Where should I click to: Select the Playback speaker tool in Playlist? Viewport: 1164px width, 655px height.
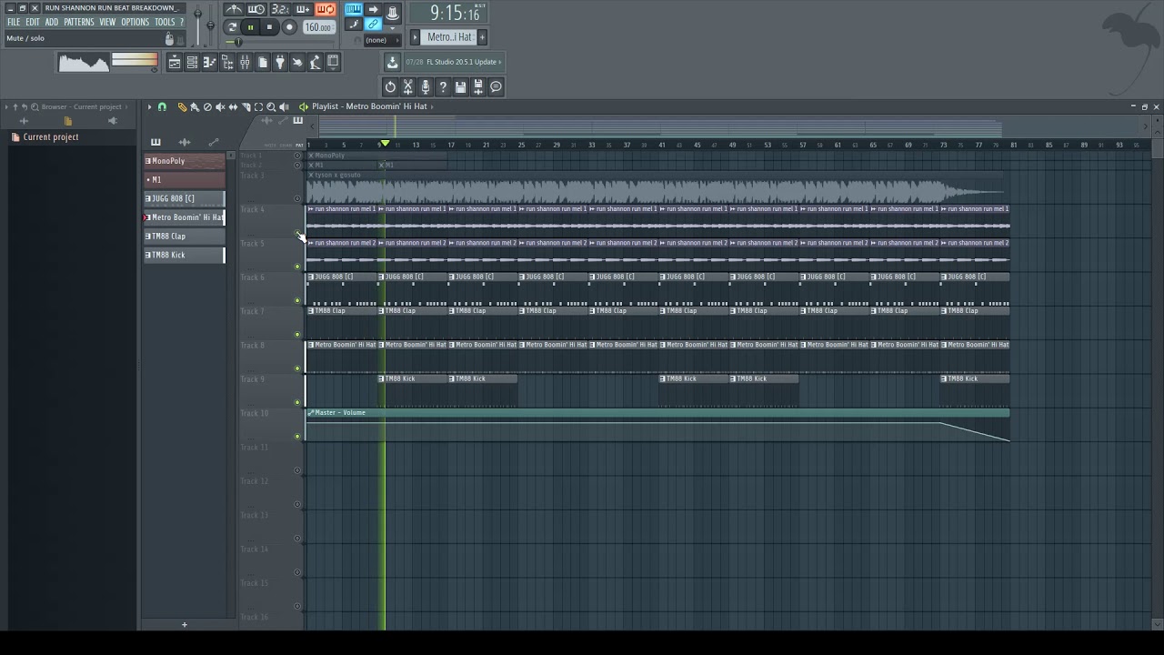click(284, 106)
